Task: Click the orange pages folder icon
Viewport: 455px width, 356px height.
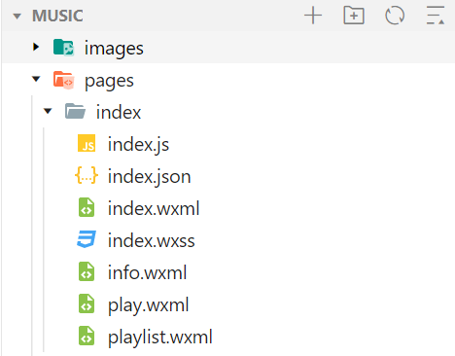Action: (x=63, y=80)
